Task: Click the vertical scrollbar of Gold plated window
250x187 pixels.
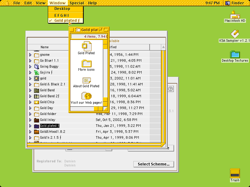Action: (105, 73)
